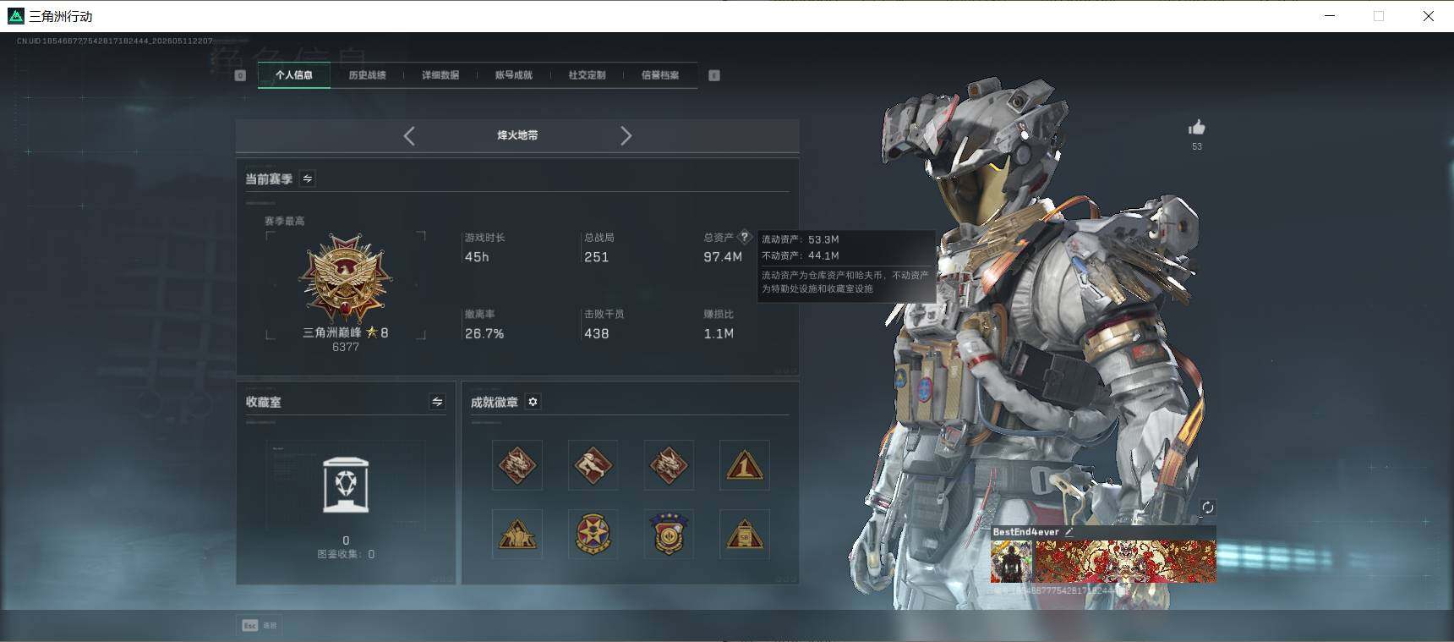Screen dimensions: 1454x642
Task: Click the 总资产 value 97.4M
Action: 723,257
